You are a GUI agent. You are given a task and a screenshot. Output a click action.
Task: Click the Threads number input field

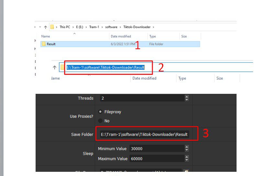click(x=142, y=98)
